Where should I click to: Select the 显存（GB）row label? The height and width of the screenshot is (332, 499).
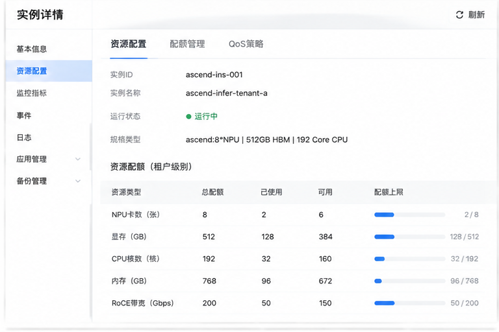129,237
